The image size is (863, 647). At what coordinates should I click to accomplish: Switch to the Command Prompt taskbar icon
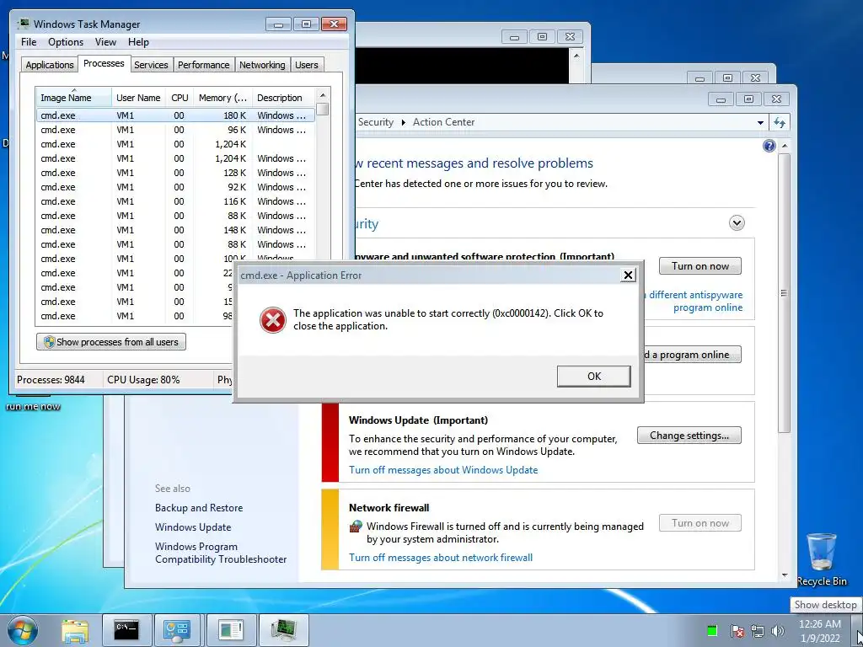(x=126, y=630)
